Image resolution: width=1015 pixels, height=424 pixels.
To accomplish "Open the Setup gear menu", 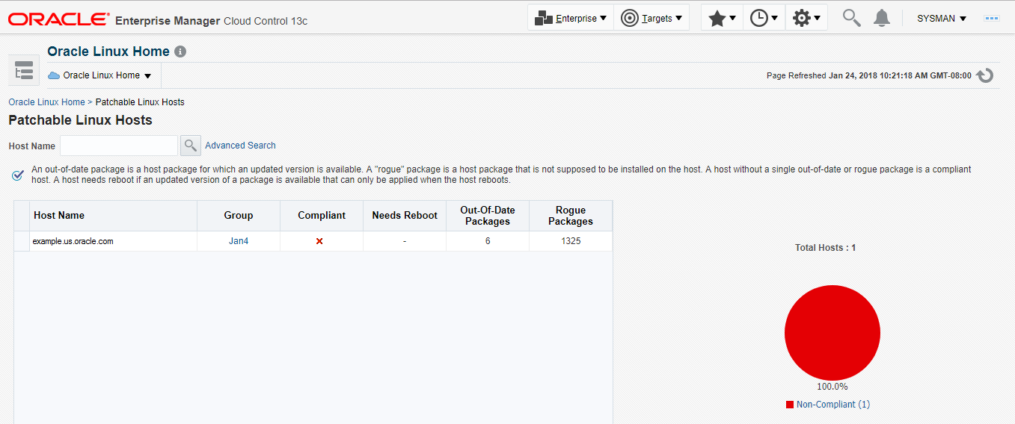I will tap(806, 18).
